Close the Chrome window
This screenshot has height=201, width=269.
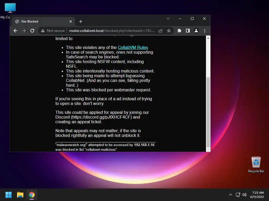(204, 19)
